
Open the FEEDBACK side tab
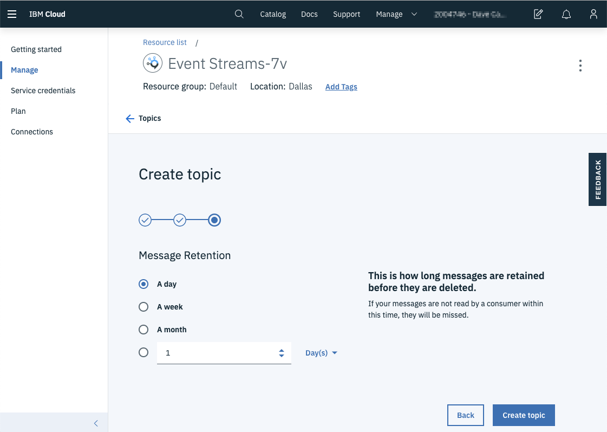(x=597, y=179)
